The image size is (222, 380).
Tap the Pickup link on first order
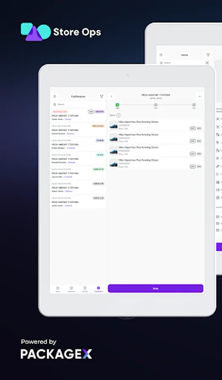tap(68, 119)
